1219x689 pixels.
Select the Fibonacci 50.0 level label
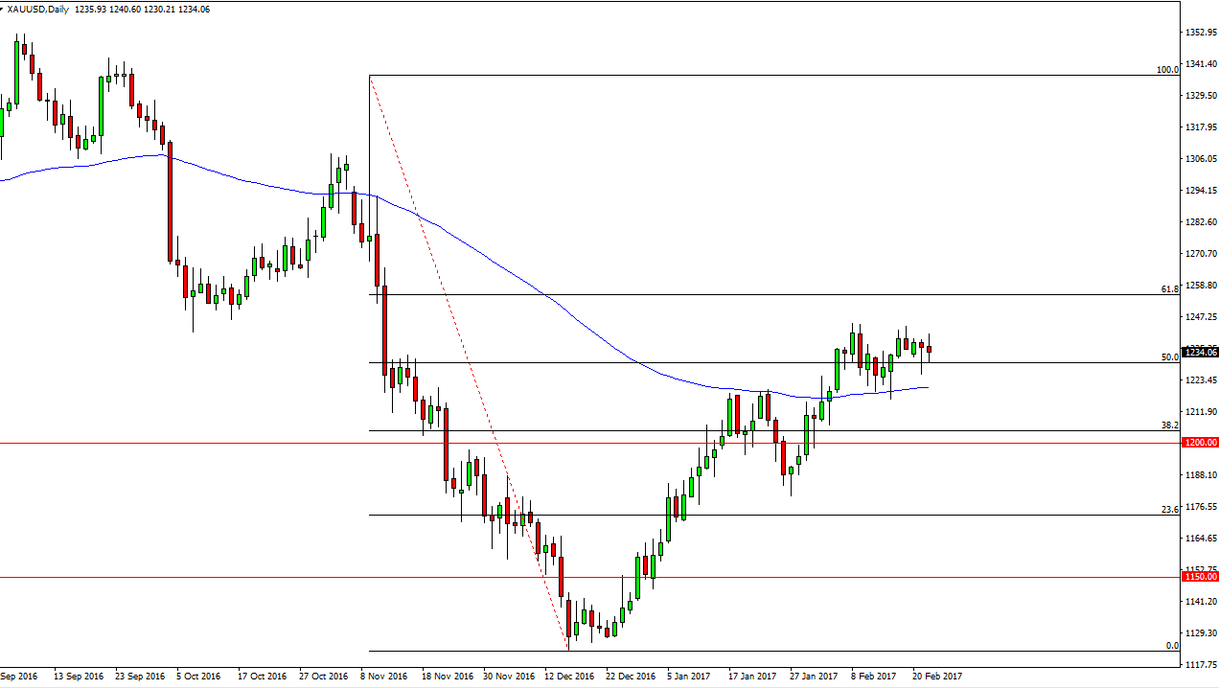pos(1169,357)
